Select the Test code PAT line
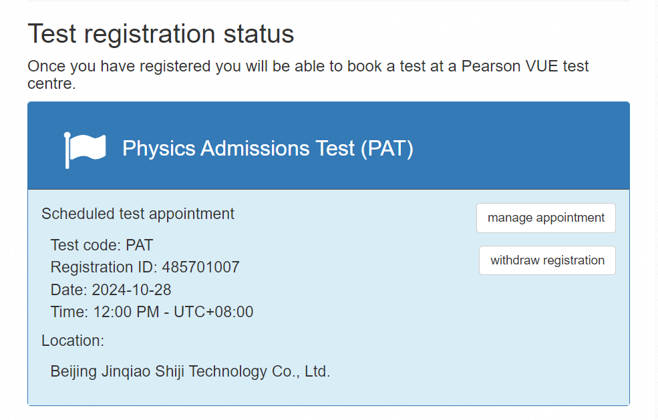This screenshot has width=658, height=420. tap(102, 245)
